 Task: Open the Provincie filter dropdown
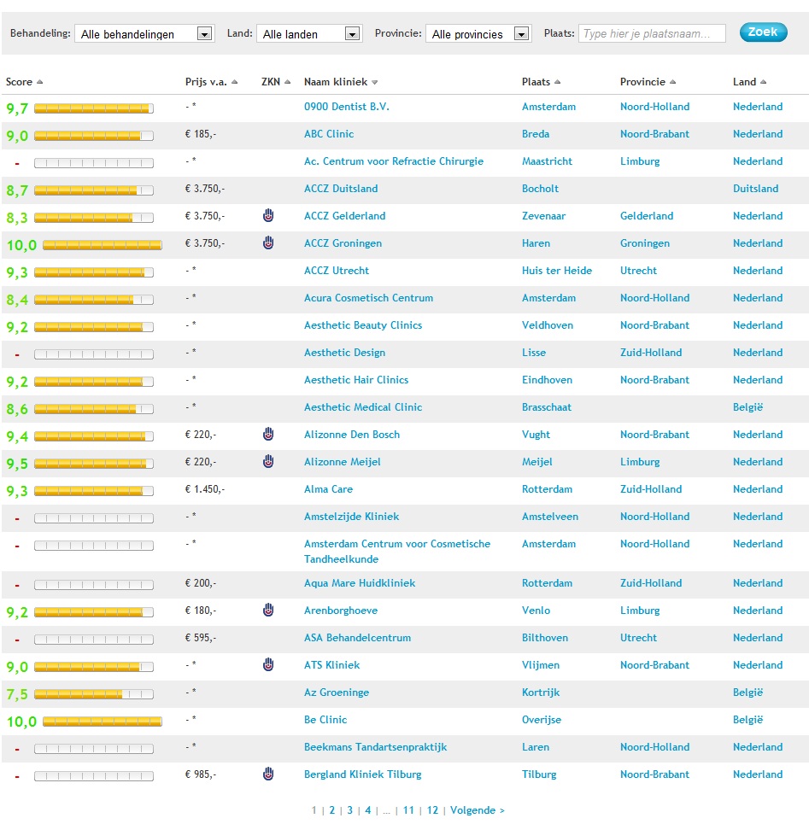tap(478, 33)
